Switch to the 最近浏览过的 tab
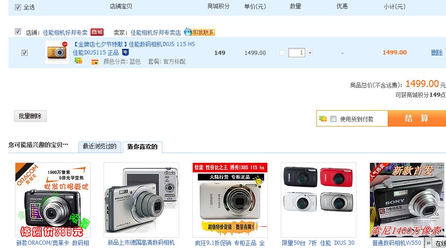This screenshot has height=248, width=446. 99,147
